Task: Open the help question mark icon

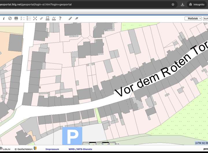Action: click(x=60, y=18)
